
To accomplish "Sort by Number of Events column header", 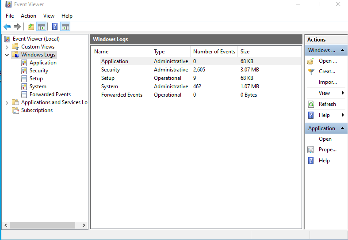I will tap(214, 52).
